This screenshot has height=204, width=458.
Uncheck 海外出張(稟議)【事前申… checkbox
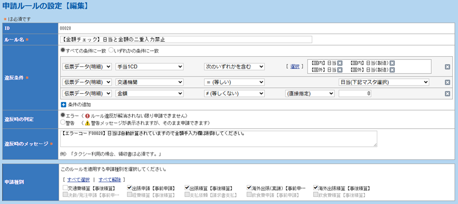click(249, 188)
